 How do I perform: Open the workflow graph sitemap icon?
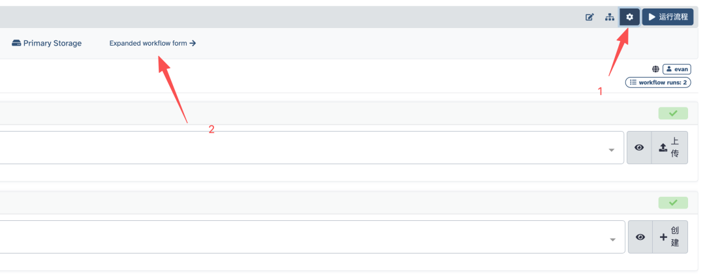(609, 17)
